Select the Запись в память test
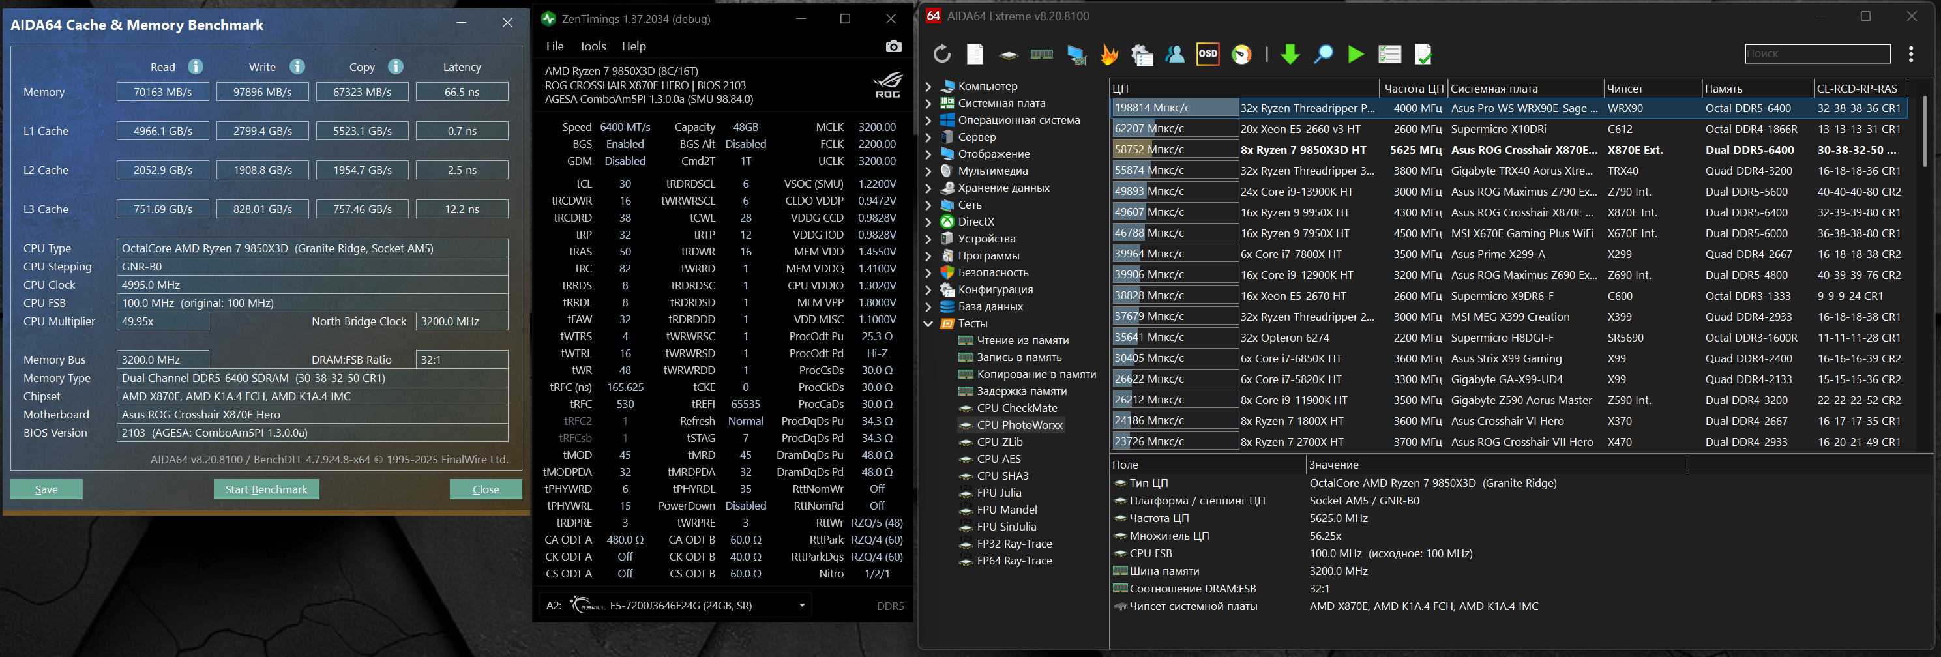The height and width of the screenshot is (657, 1941). tap(1018, 358)
